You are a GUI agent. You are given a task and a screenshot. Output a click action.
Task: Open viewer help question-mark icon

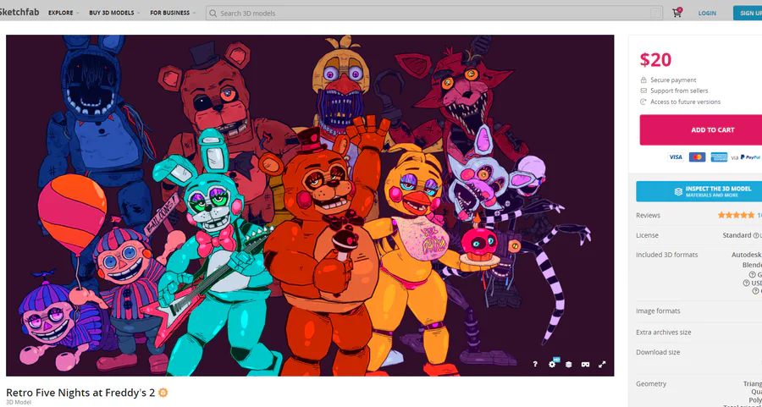click(x=535, y=364)
